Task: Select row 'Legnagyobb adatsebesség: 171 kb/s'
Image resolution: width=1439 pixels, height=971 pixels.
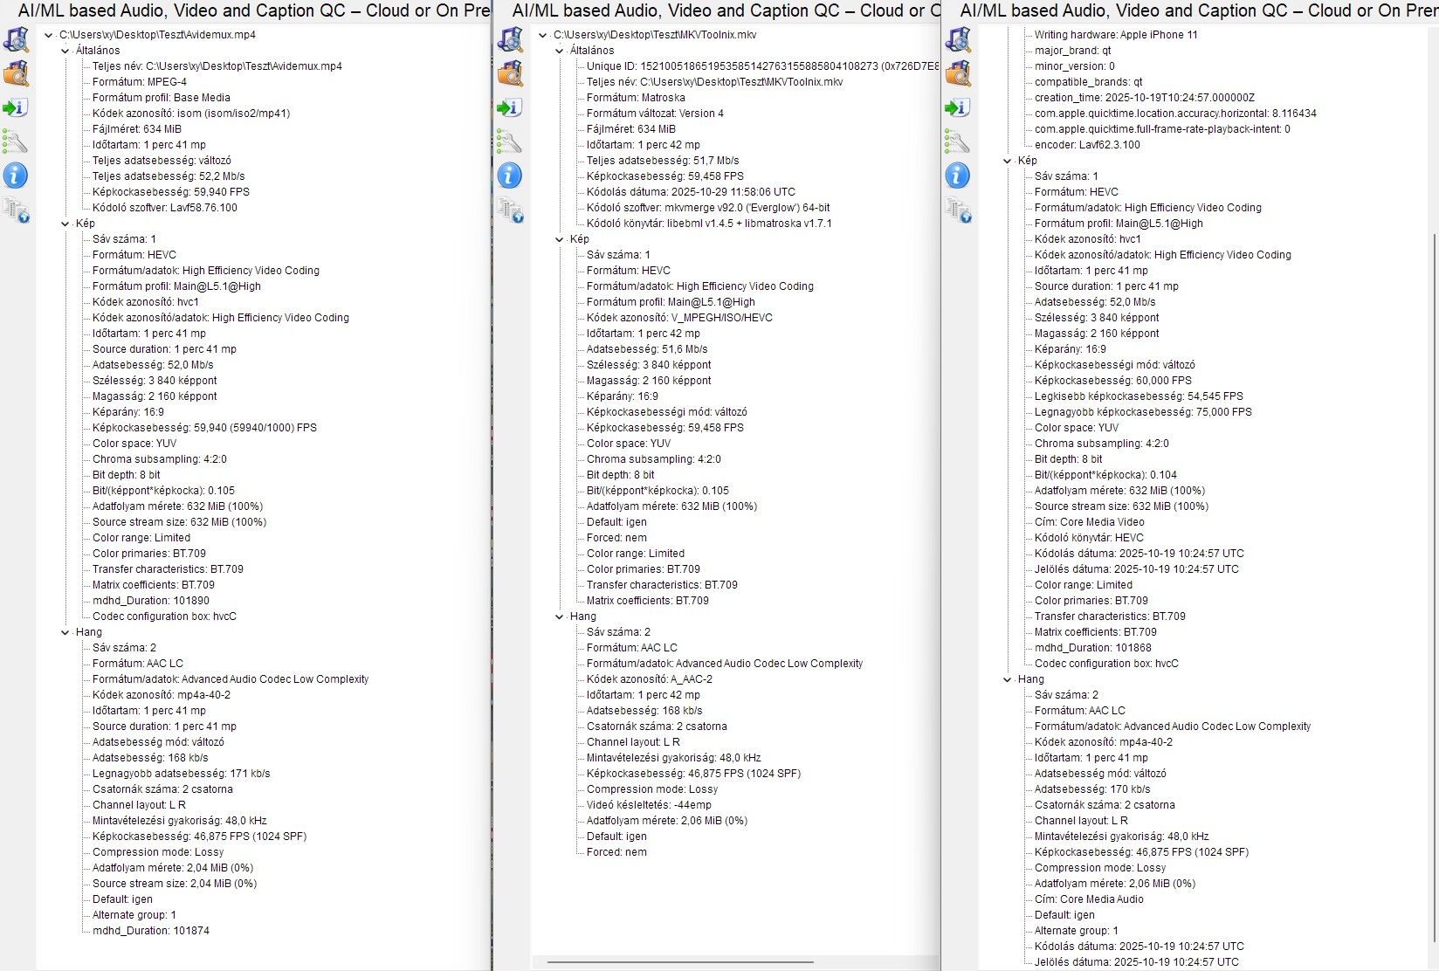Action: click(182, 774)
